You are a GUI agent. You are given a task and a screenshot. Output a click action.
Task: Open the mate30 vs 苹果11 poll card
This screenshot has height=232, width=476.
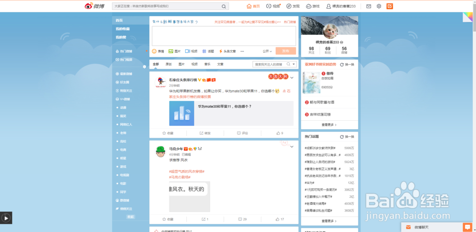tap(231, 113)
